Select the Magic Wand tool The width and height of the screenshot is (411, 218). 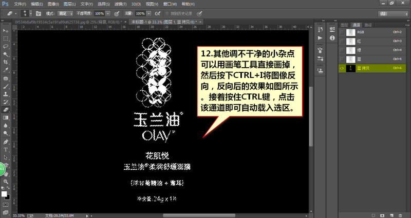pyautogui.click(x=6, y=54)
